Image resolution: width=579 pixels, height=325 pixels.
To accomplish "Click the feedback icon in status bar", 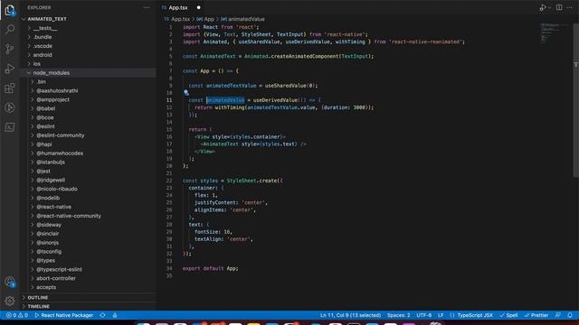I will tap(558, 315).
